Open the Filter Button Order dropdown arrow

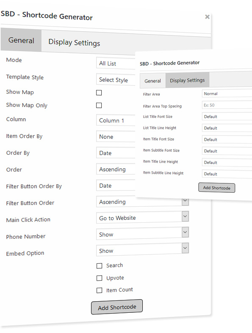click(185, 201)
